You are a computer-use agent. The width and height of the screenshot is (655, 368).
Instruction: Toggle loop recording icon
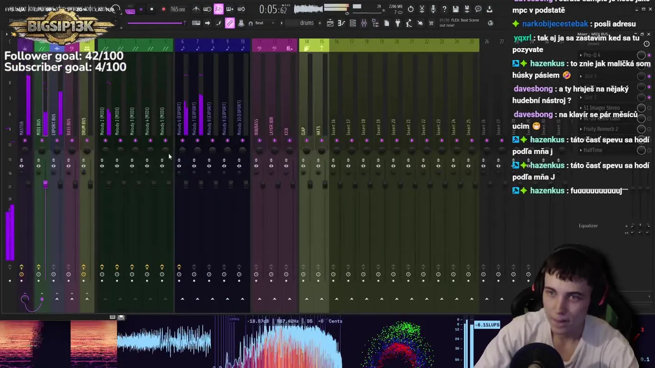pyautogui.click(x=241, y=9)
